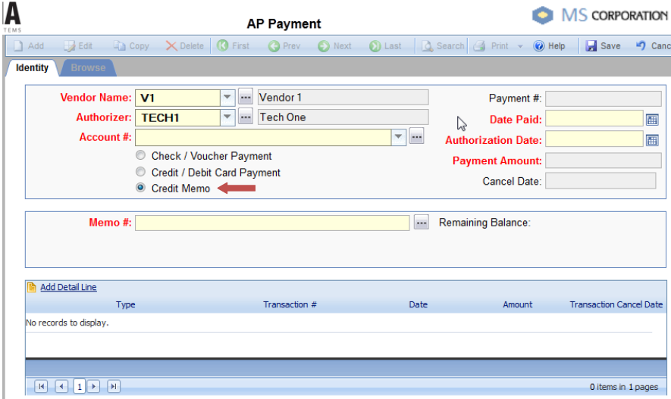Go to the last page in grid pager
The width and height of the screenshot is (671, 399).
coord(113,387)
